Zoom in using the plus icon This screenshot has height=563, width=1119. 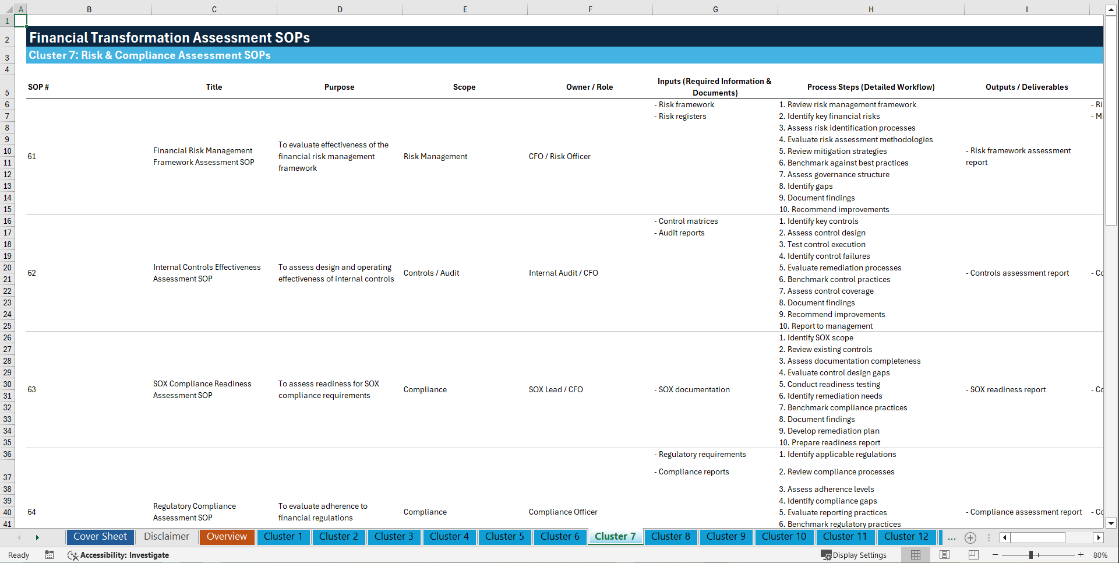click(1082, 555)
